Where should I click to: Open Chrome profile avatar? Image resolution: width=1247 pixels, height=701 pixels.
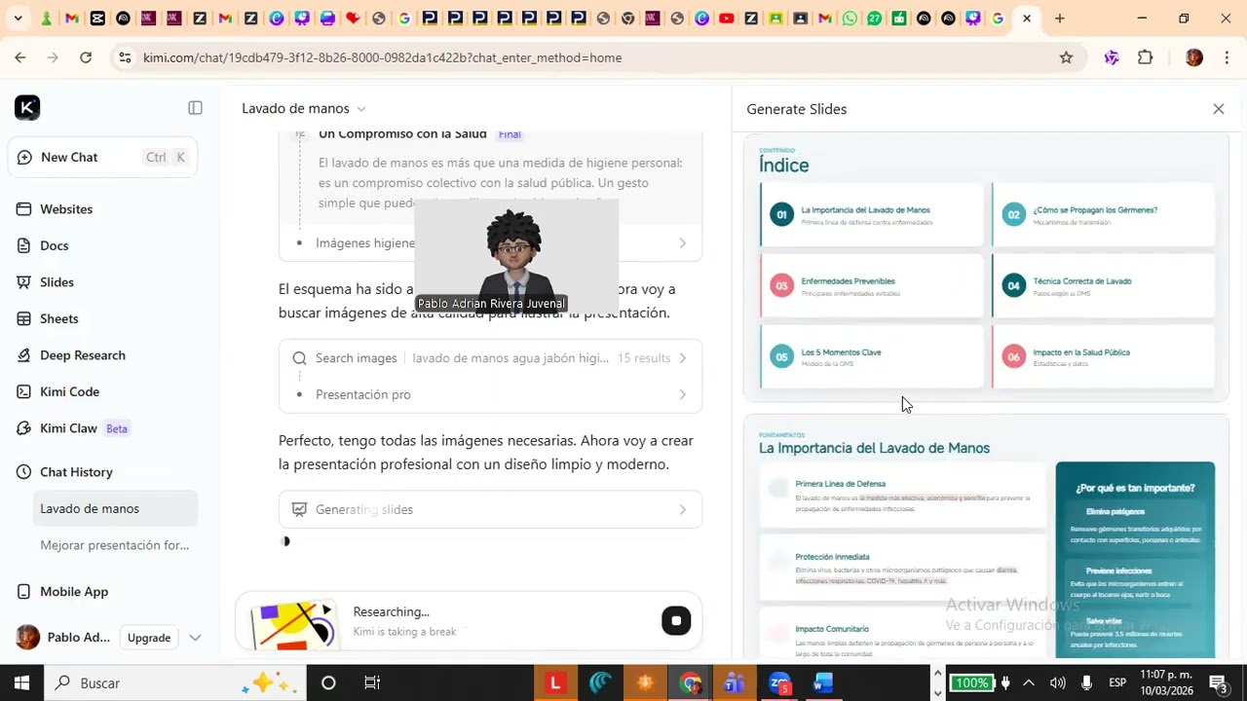pos(1194,57)
